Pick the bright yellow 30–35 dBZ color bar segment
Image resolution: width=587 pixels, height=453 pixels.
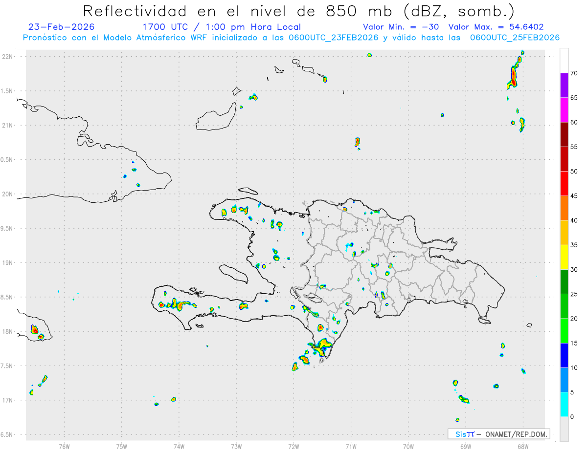[564, 257]
